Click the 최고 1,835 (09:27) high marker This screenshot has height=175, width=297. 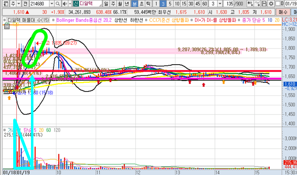(x=57, y=43)
